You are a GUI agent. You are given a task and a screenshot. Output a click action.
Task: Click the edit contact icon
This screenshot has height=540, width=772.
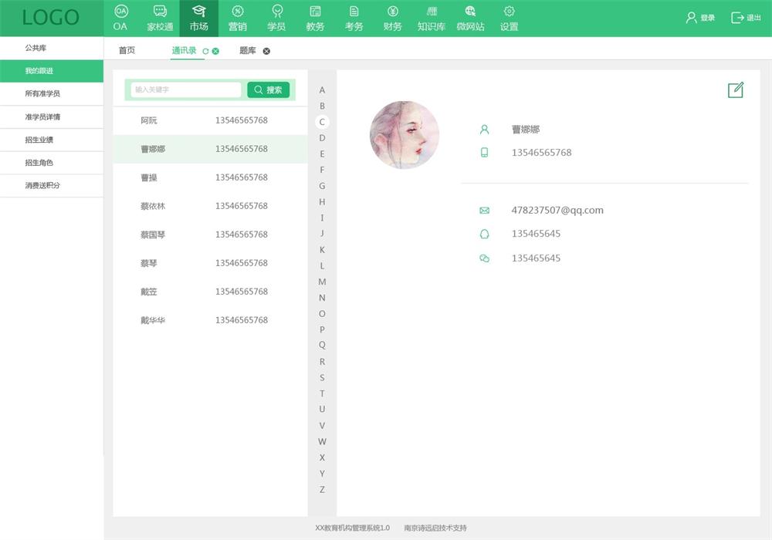735,90
